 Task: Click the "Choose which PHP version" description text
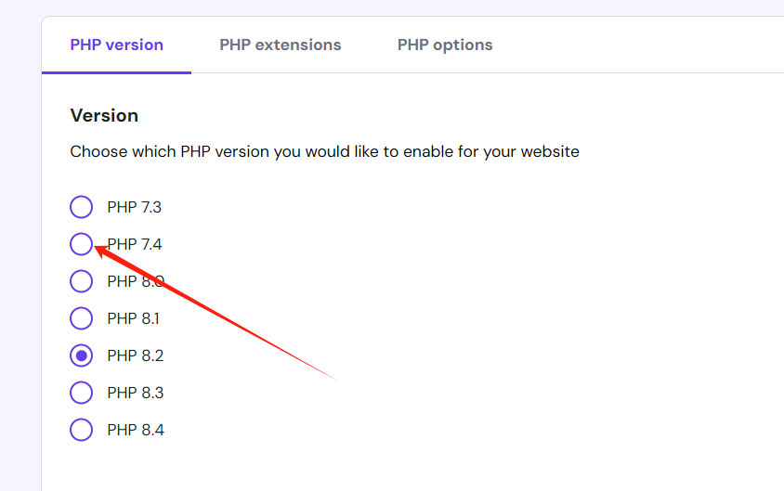(324, 151)
